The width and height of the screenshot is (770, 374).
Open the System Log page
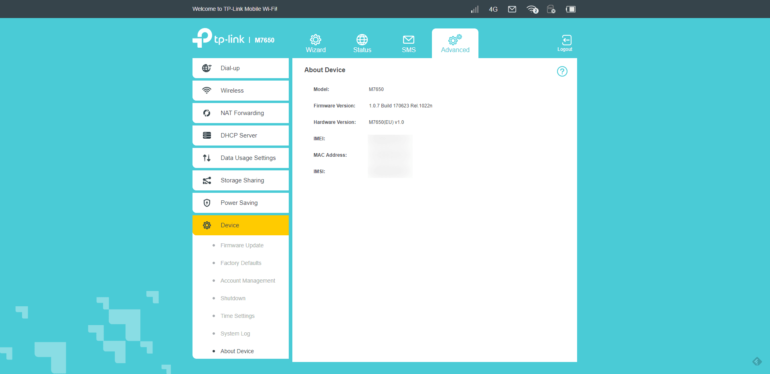click(x=235, y=334)
